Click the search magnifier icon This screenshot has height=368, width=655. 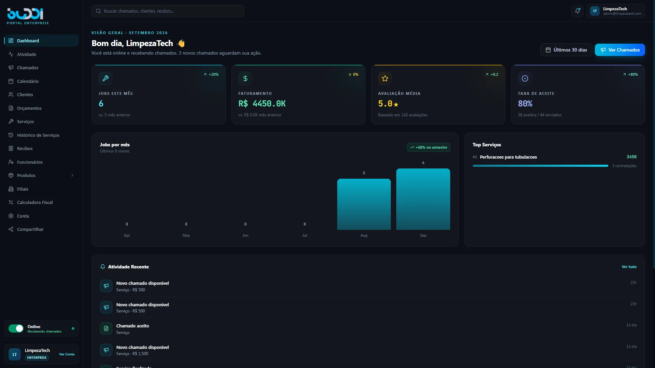(x=98, y=11)
